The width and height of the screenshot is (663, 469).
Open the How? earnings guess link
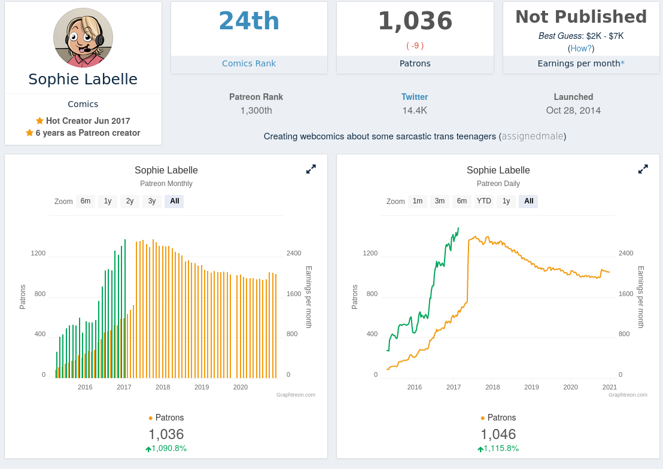pyautogui.click(x=581, y=48)
